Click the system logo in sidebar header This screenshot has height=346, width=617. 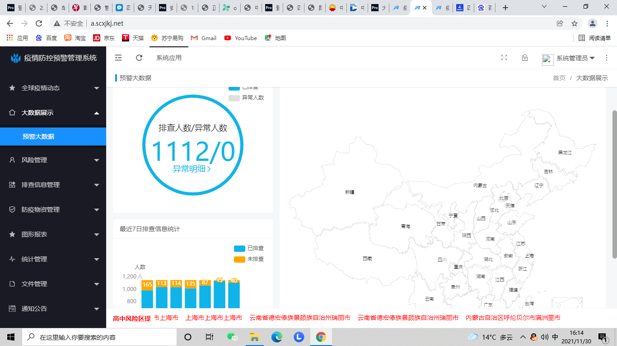pyautogui.click(x=16, y=58)
